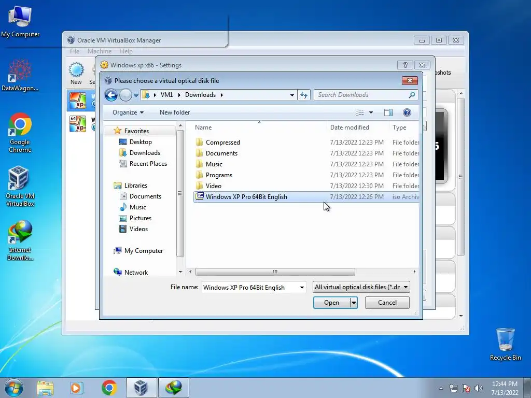531x398 pixels.
Task: Click the volume icon in system tray
Action: click(479, 388)
